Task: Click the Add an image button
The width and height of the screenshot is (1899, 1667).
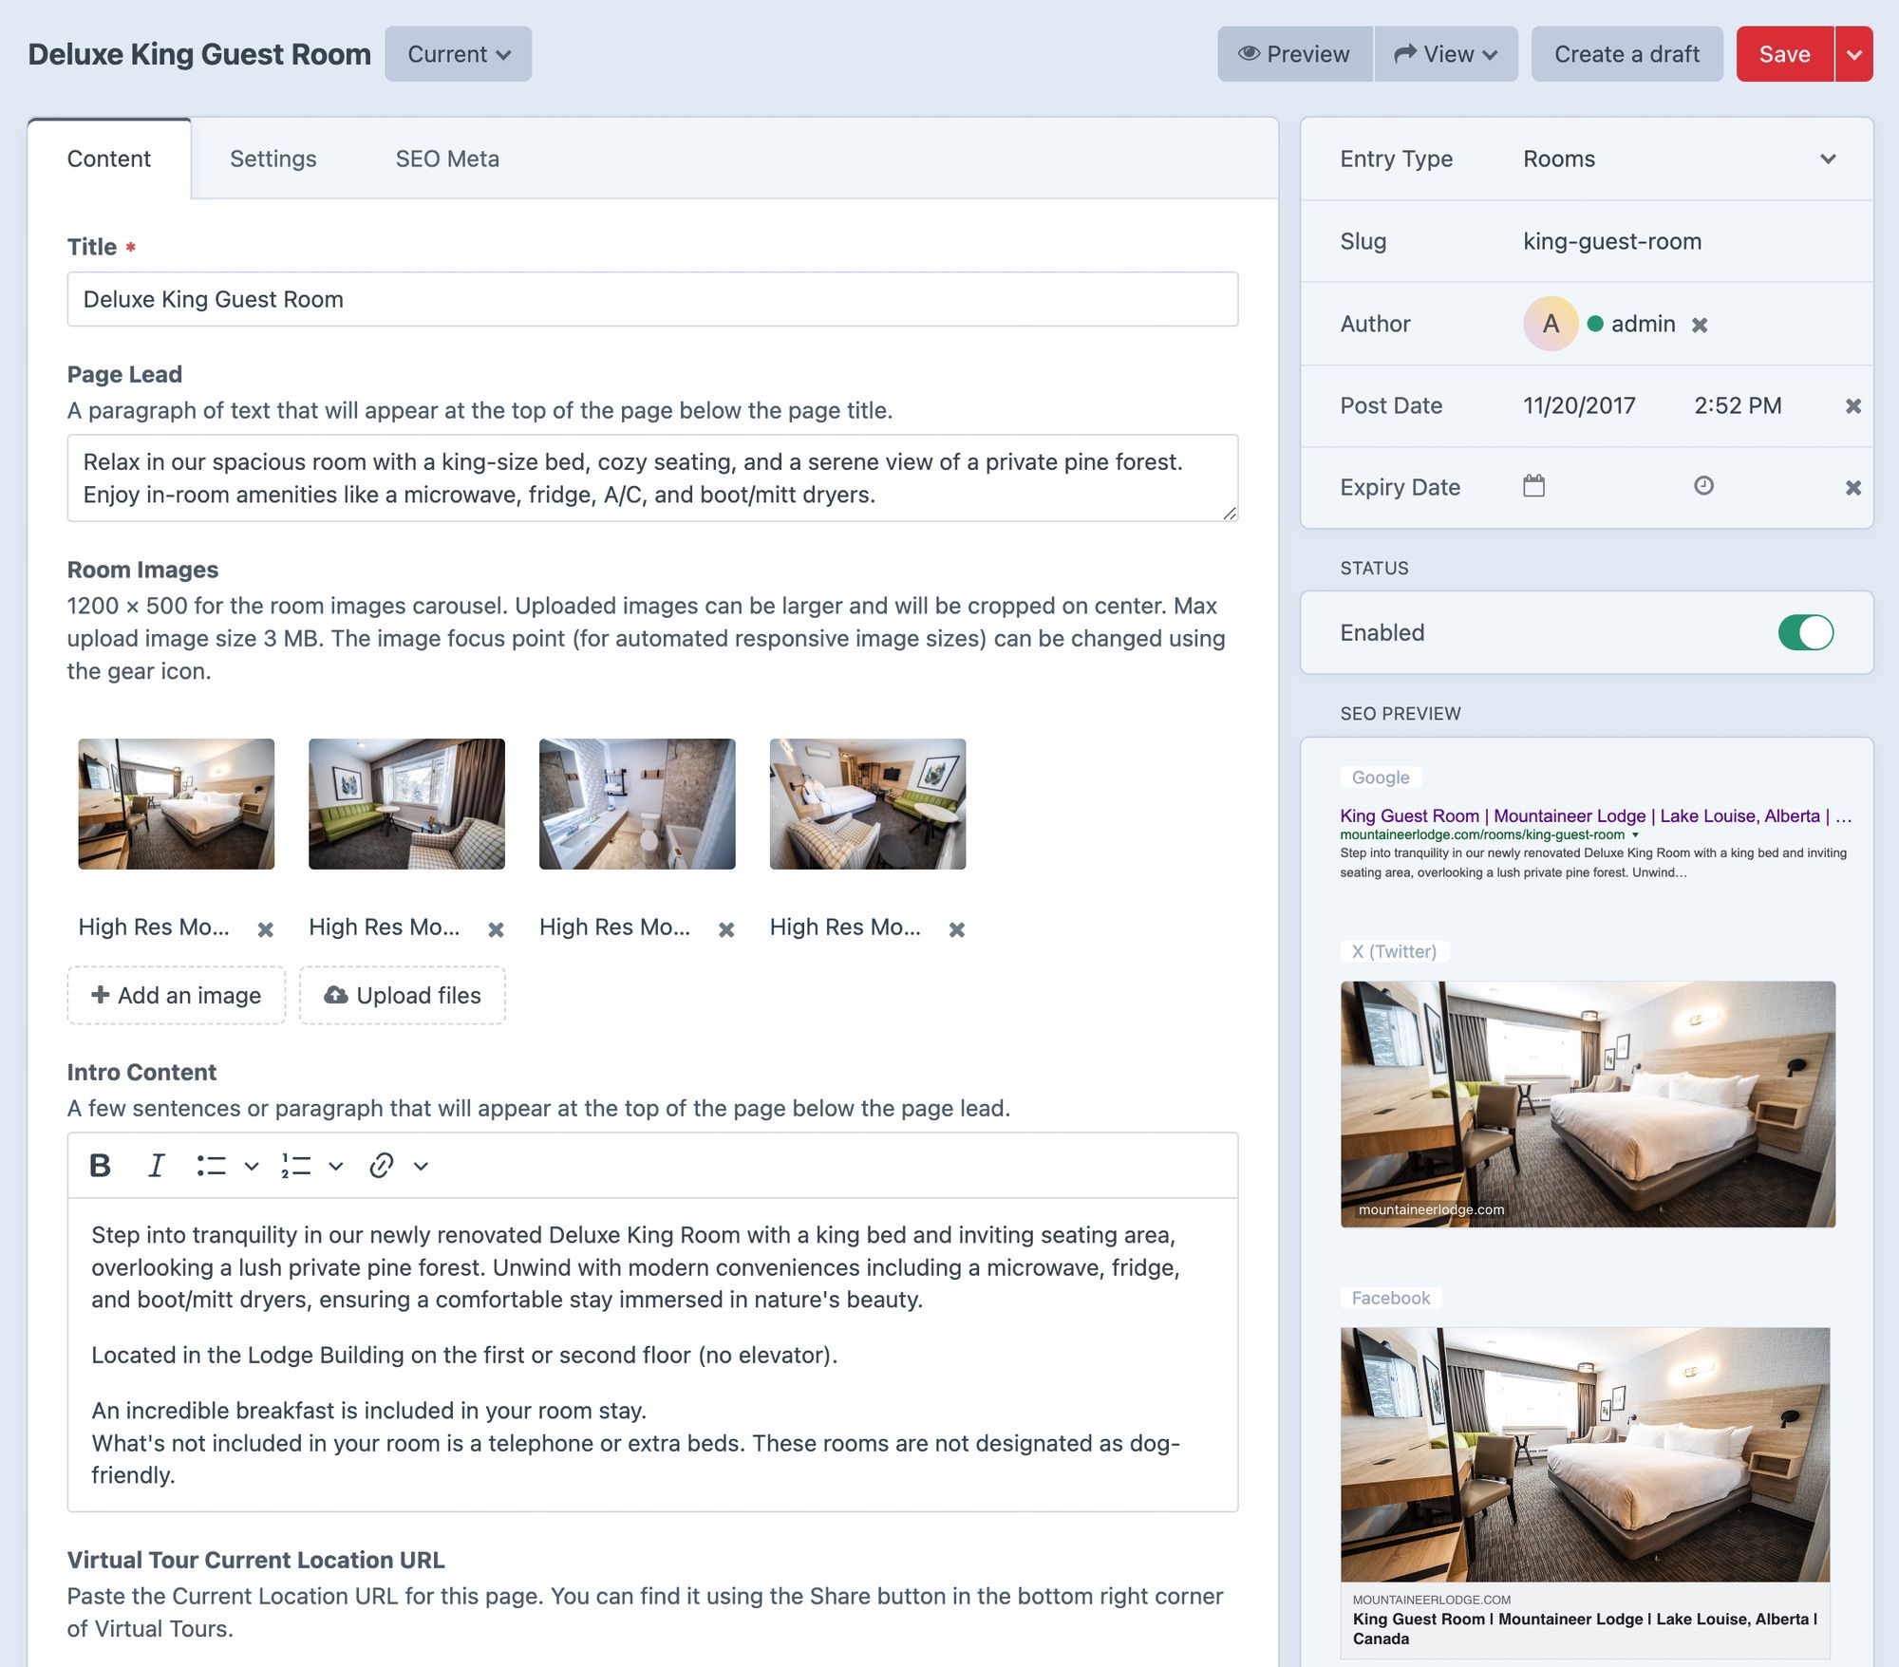Action: [175, 994]
